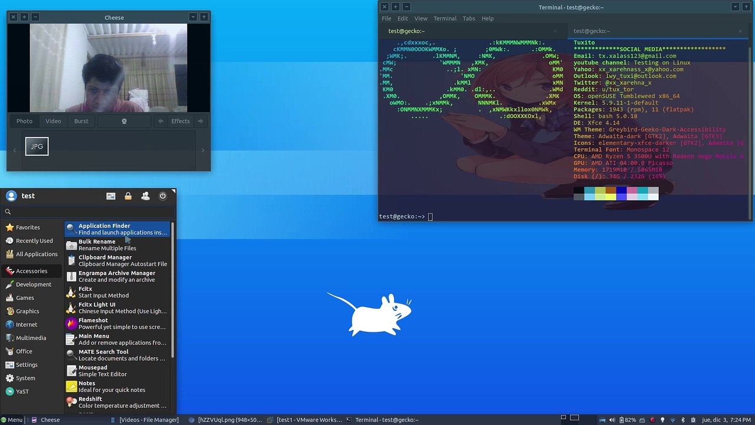755x425 pixels.
Task: Open the Terminal window dropdown arrow in title bar
Action: point(736,7)
